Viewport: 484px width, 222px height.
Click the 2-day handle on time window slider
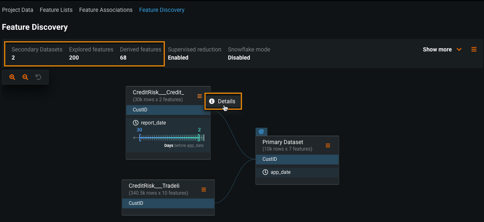[199, 138]
